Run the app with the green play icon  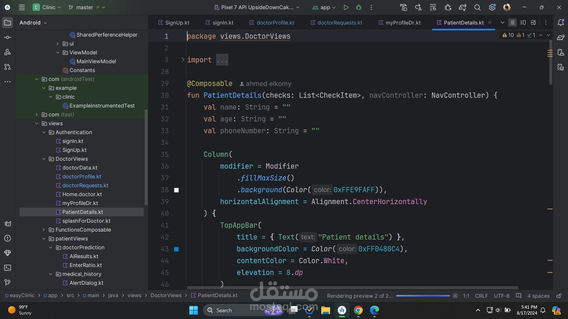[x=346, y=7]
